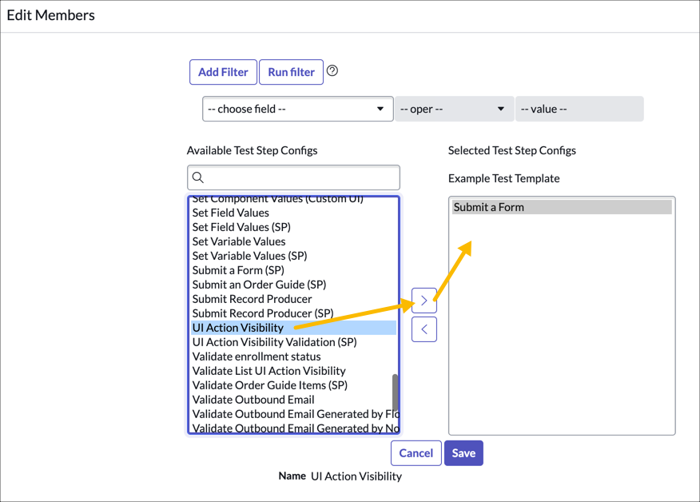
Task: Select Set Variable Values list item
Action: [239, 241]
